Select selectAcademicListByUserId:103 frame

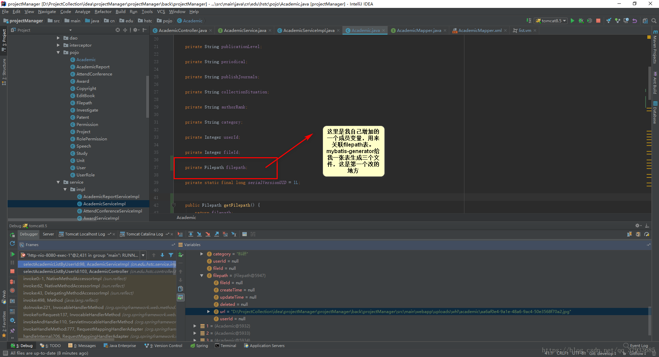(x=97, y=272)
